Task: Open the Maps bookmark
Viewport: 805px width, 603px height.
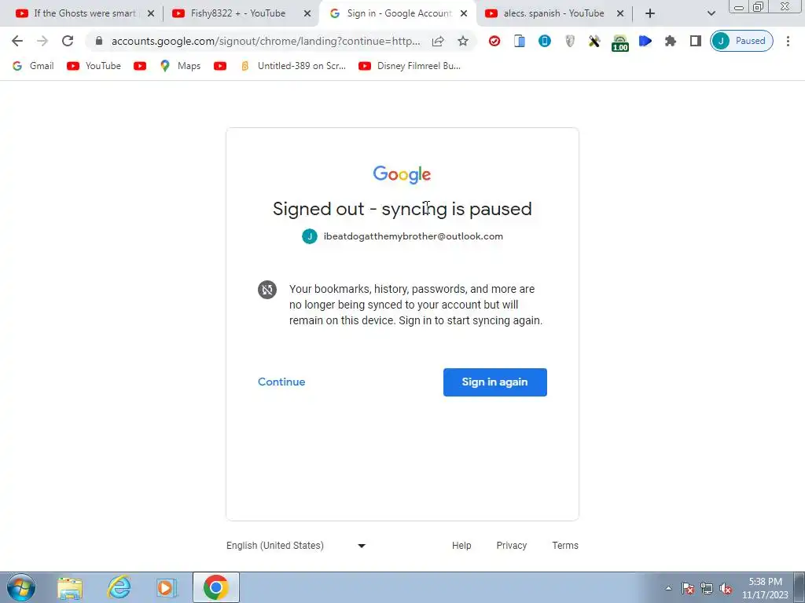Action: [x=180, y=66]
